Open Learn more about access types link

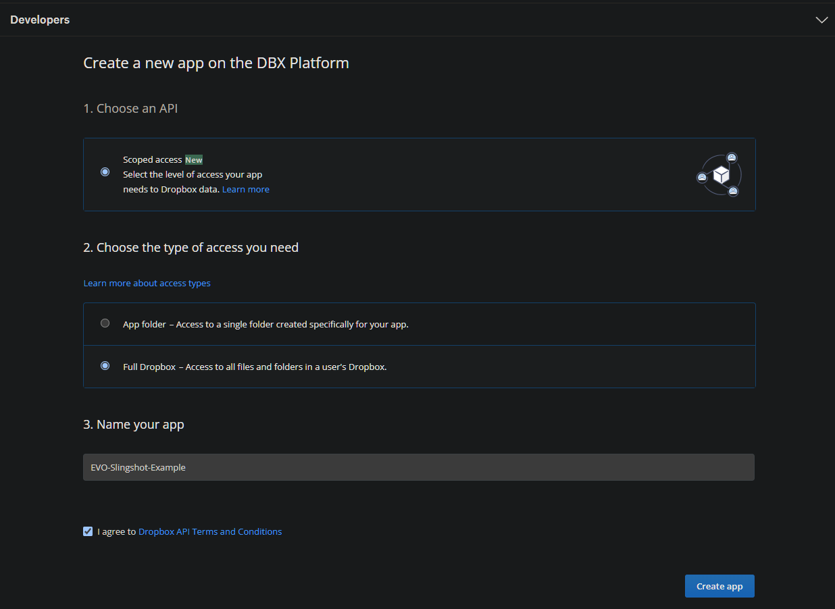147,284
